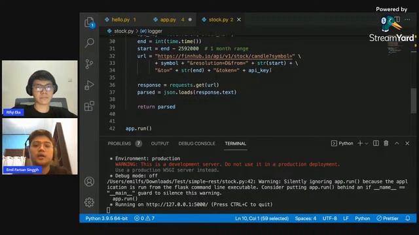Open the Explorer view in activity bar
The height and width of the screenshot is (235, 419).
coord(89,22)
